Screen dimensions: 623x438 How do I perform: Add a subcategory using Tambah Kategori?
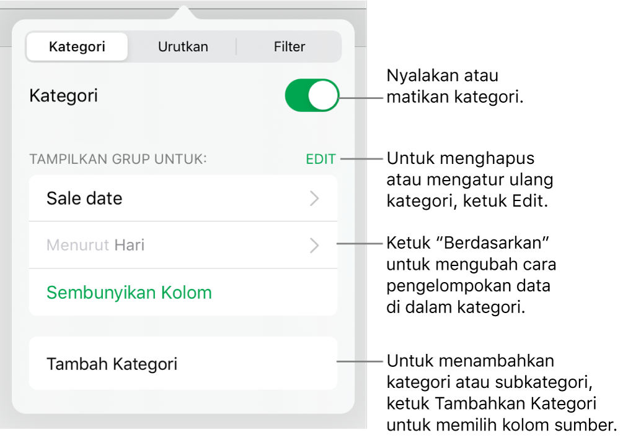(x=112, y=364)
